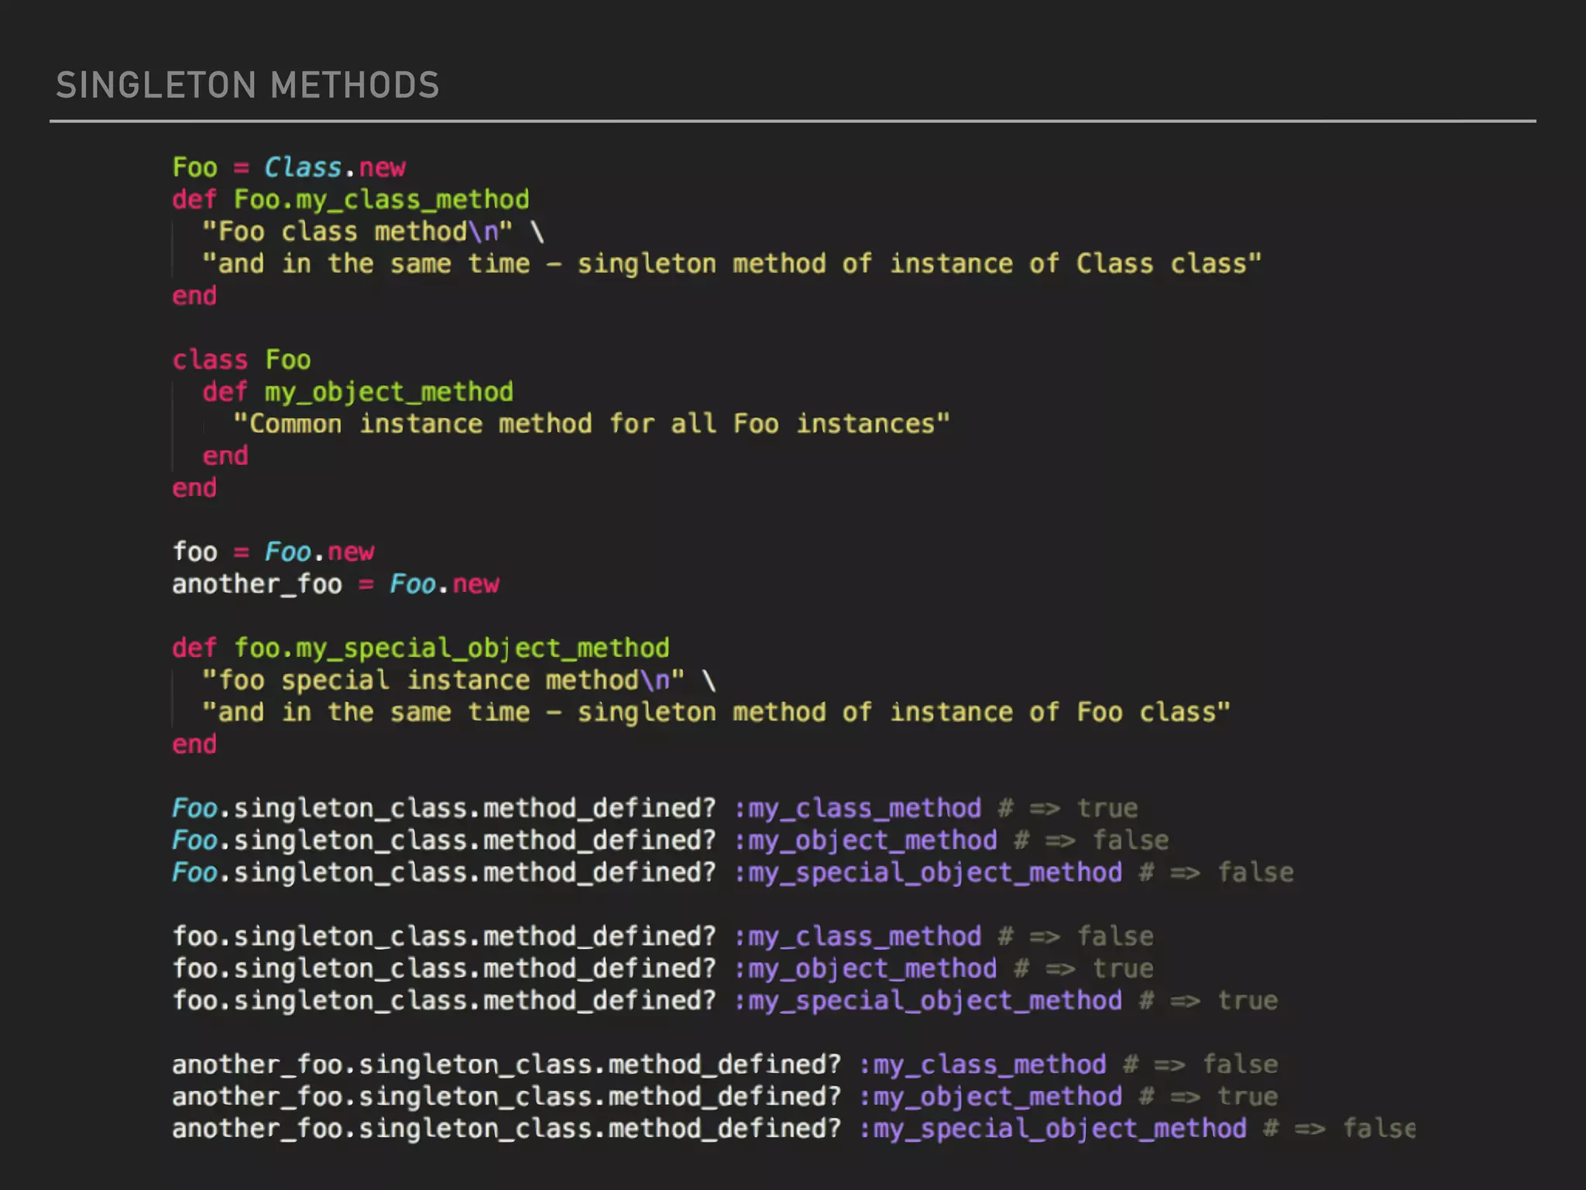
Task: Click the string '"Foo class method\n" \'
Action: tap(373, 232)
